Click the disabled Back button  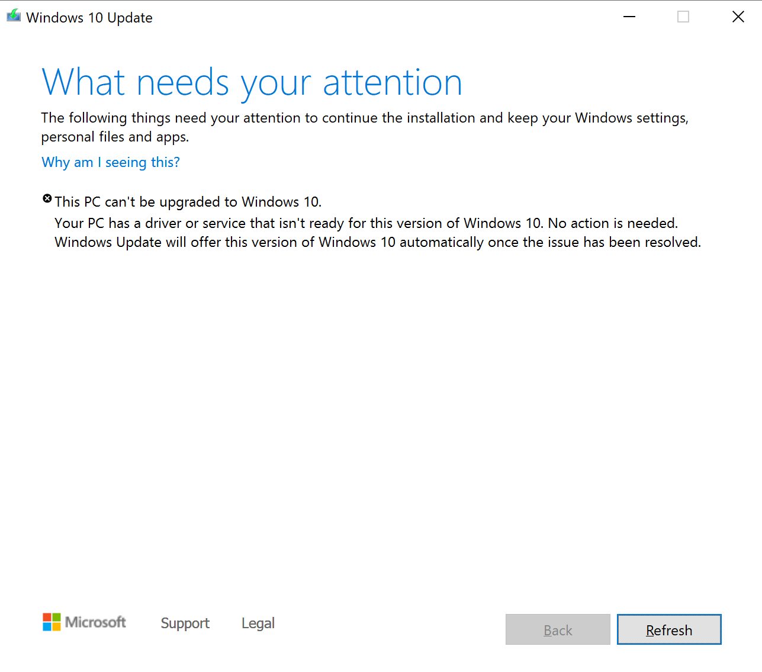[x=557, y=629]
